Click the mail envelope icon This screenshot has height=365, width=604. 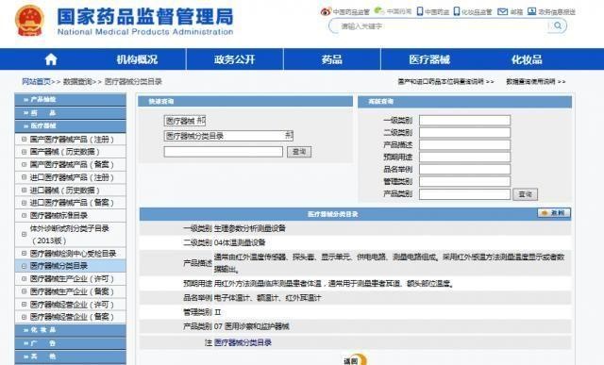tap(502, 11)
